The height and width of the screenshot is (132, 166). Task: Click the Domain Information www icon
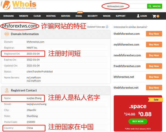tap(7, 34)
